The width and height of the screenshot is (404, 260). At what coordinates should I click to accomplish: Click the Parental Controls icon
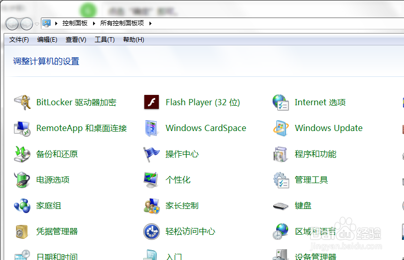pyautogui.click(x=152, y=206)
